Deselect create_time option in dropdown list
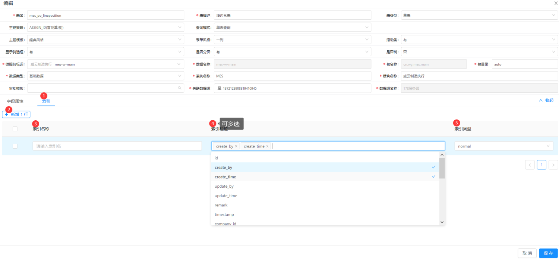 click(325, 177)
